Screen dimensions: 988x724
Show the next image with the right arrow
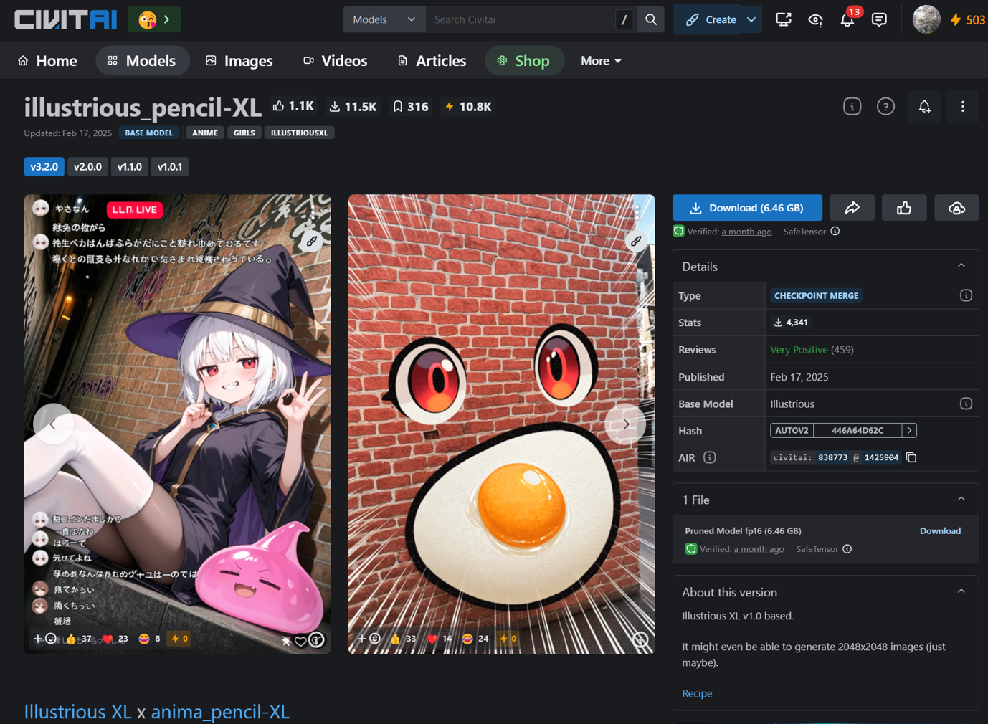tap(625, 424)
